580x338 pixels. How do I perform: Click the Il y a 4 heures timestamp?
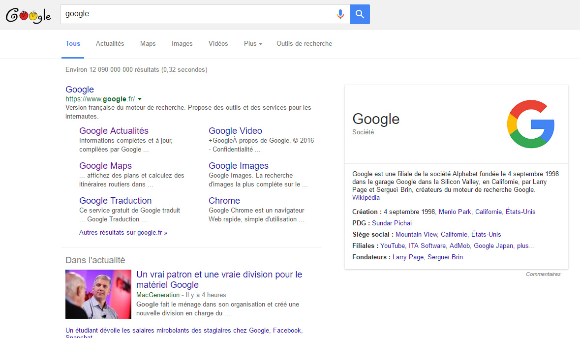206,295
